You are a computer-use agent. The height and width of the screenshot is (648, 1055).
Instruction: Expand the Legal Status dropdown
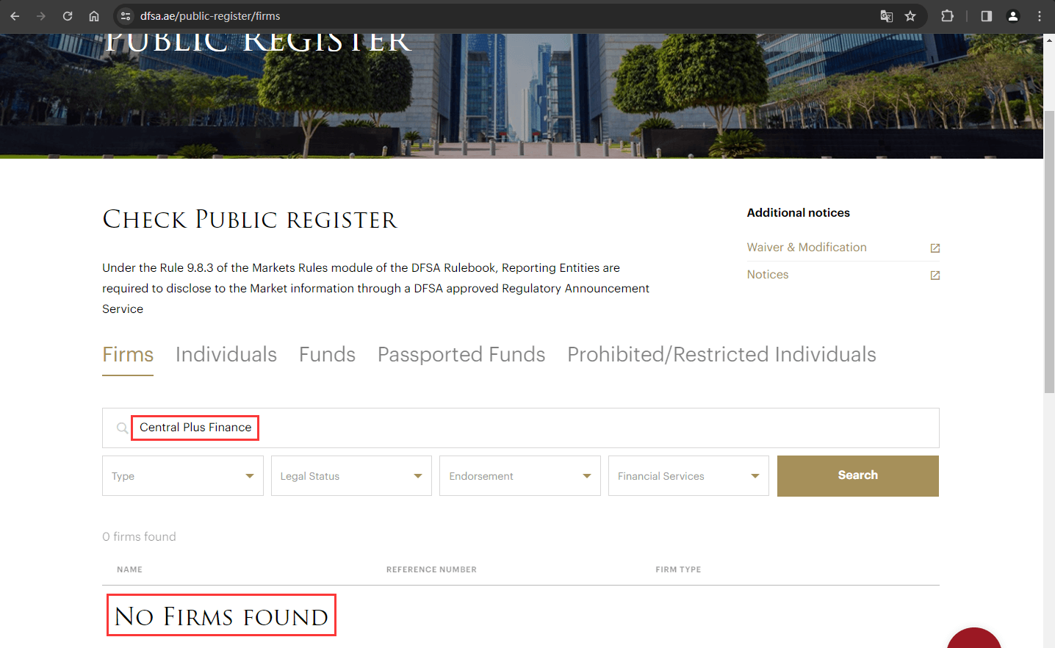pos(351,476)
